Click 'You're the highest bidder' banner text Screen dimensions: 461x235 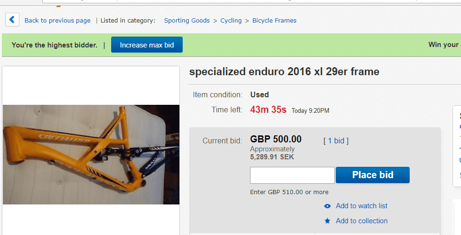tap(55, 45)
